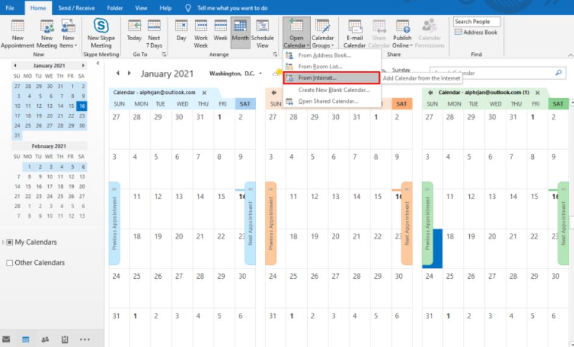574x347 pixels.
Task: Open the Address Book
Action: tap(476, 33)
